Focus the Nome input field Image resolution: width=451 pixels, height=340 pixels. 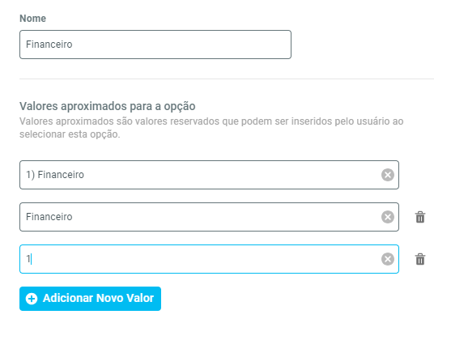click(x=155, y=45)
